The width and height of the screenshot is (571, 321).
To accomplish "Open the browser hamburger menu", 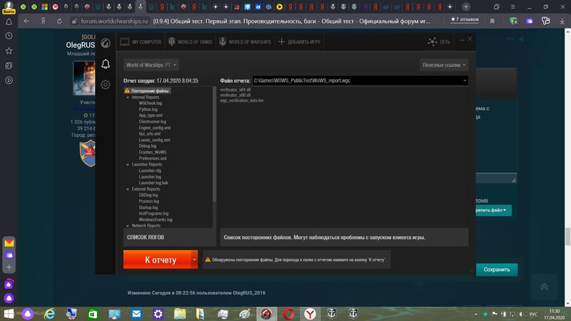I will click(x=512, y=7).
